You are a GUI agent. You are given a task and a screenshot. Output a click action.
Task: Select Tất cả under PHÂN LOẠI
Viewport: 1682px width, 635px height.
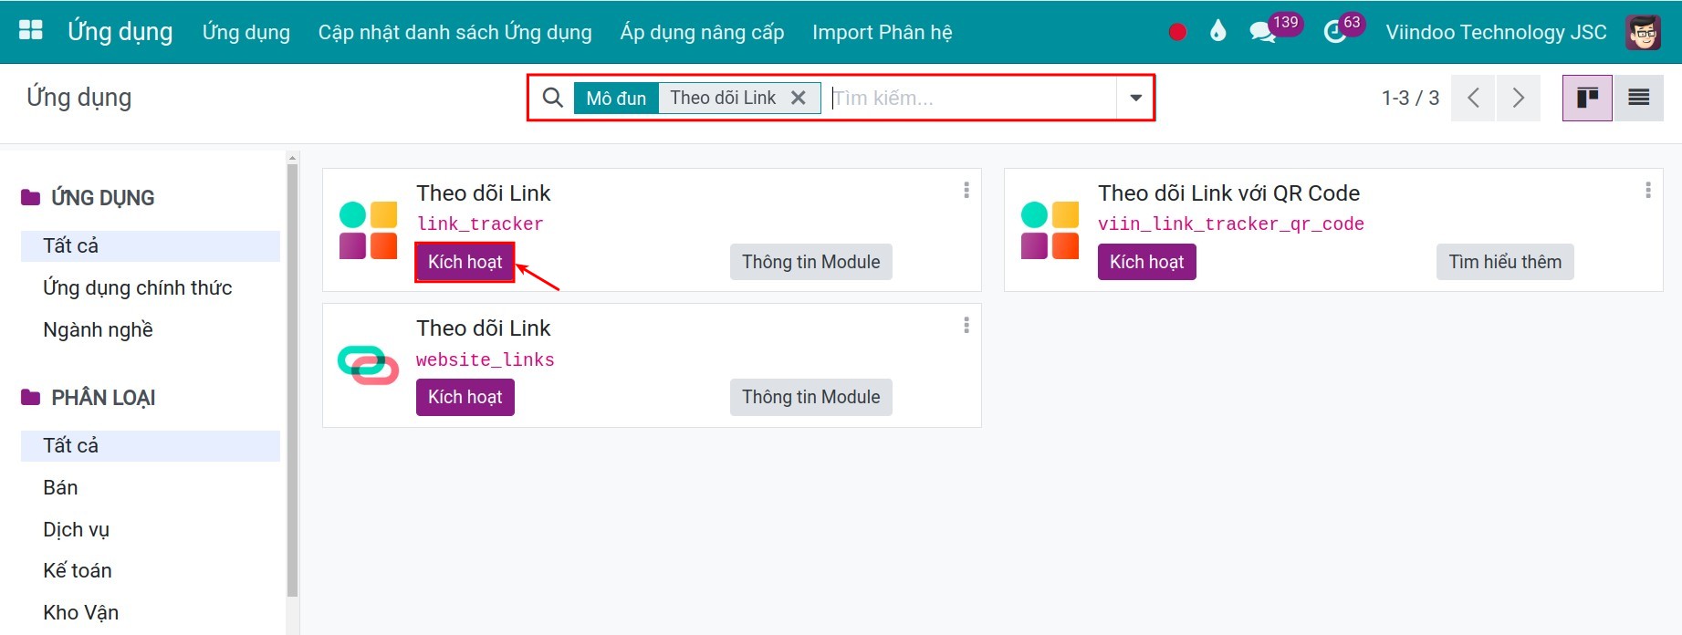[151, 446]
